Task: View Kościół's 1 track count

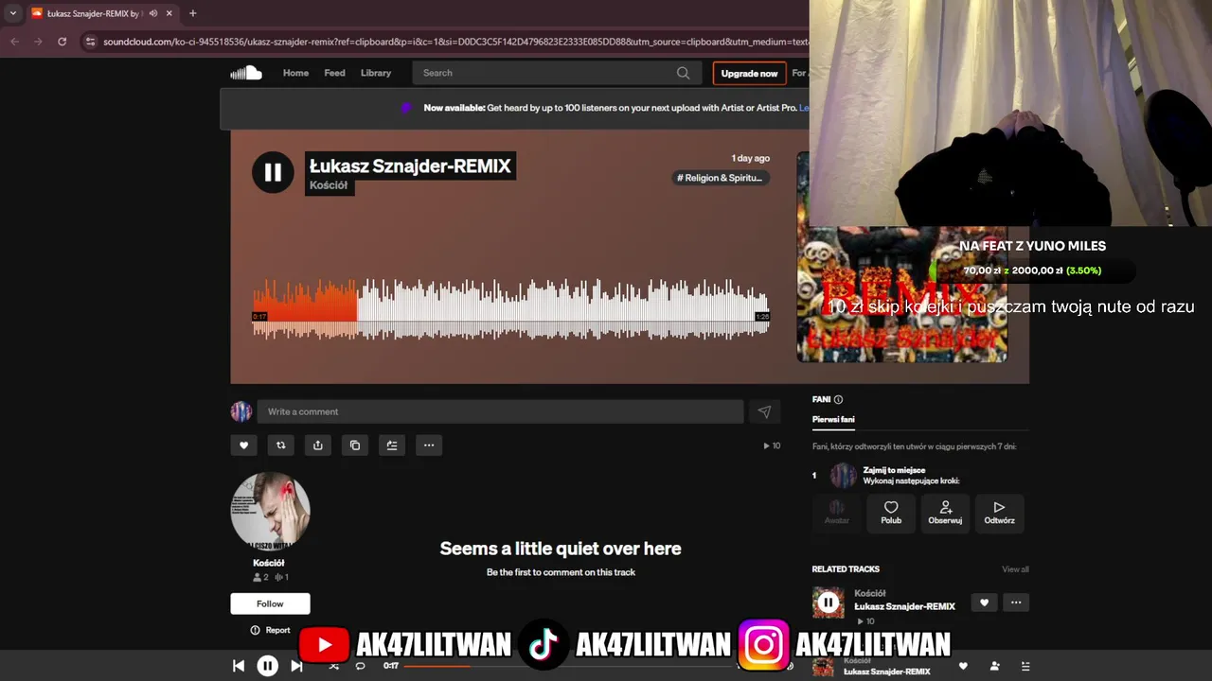Action: [281, 577]
